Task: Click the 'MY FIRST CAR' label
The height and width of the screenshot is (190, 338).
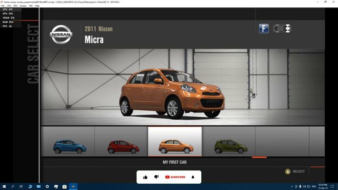Action: pos(175,162)
